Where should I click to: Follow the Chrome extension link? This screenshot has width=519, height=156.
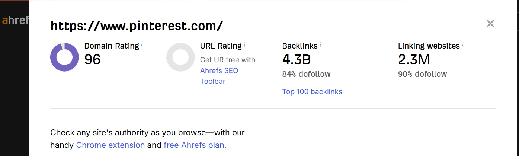click(110, 145)
